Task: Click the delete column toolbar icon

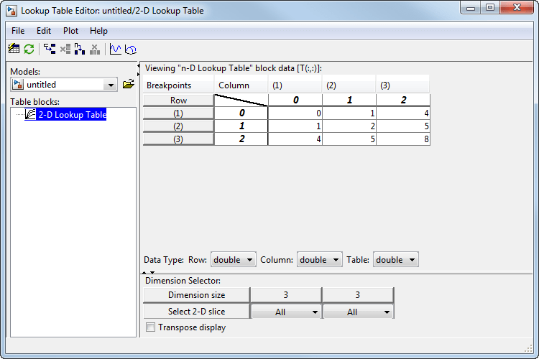Action: point(95,49)
